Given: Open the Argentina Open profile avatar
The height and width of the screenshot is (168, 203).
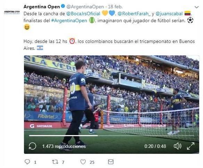Looking at the screenshot, I should (x=12, y=12).
